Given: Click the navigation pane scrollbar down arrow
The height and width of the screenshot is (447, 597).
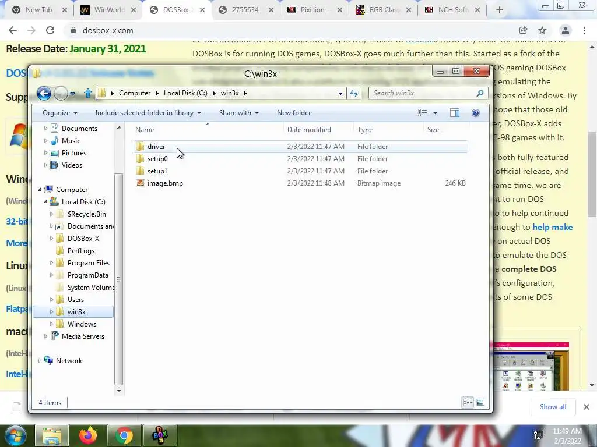Looking at the screenshot, I should pyautogui.click(x=119, y=391).
